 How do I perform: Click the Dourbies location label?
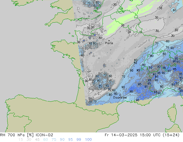tap(120, 97)
